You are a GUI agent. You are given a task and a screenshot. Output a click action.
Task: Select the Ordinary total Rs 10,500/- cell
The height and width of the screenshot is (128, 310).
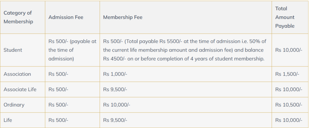tap(289, 105)
